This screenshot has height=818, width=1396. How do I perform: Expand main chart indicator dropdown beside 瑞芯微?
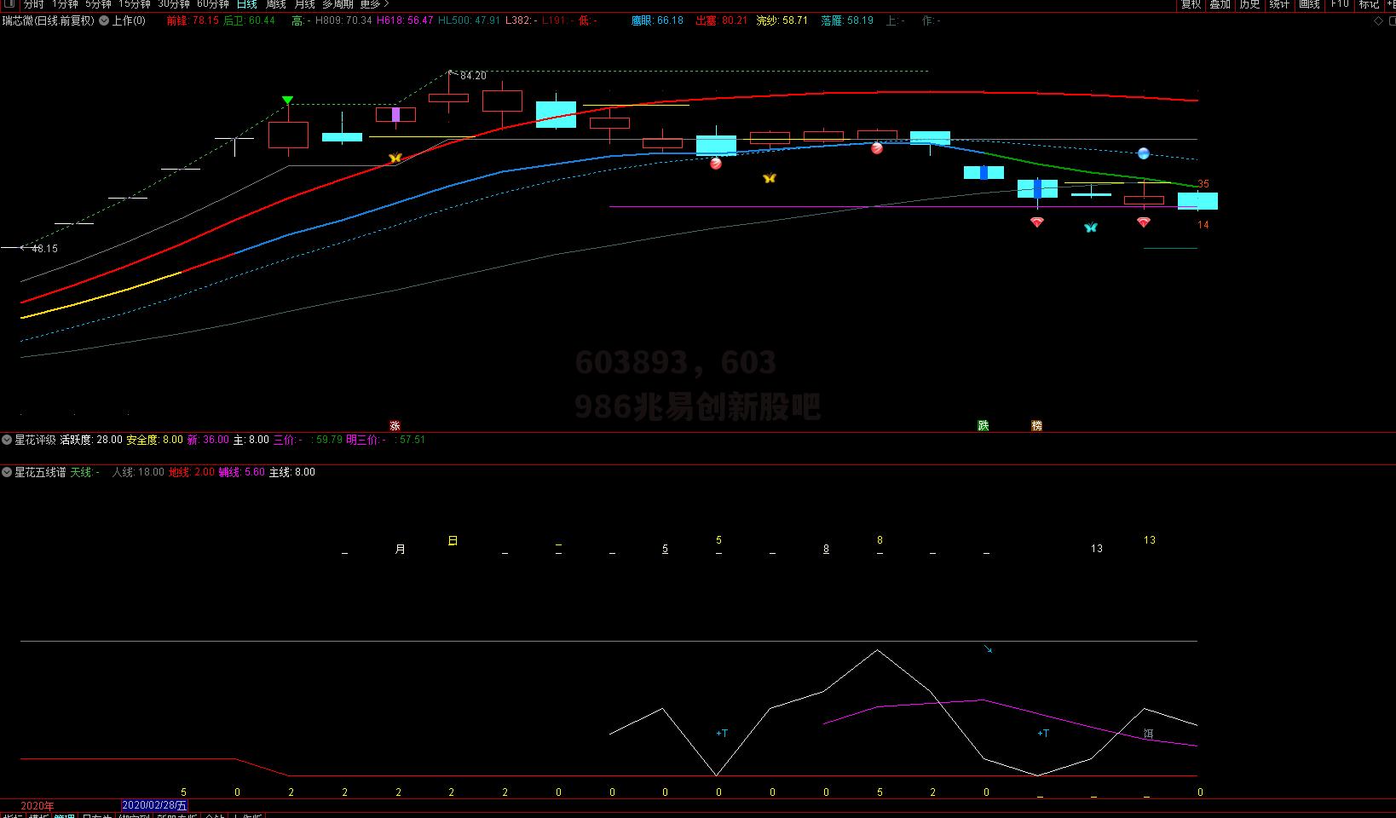[104, 20]
